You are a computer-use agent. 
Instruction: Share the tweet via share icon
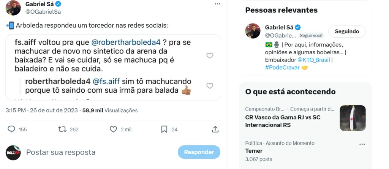click(x=215, y=129)
